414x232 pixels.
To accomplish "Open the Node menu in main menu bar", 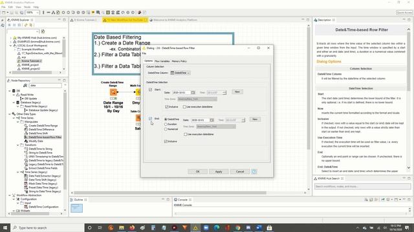I will pyautogui.click(x=27, y=7).
